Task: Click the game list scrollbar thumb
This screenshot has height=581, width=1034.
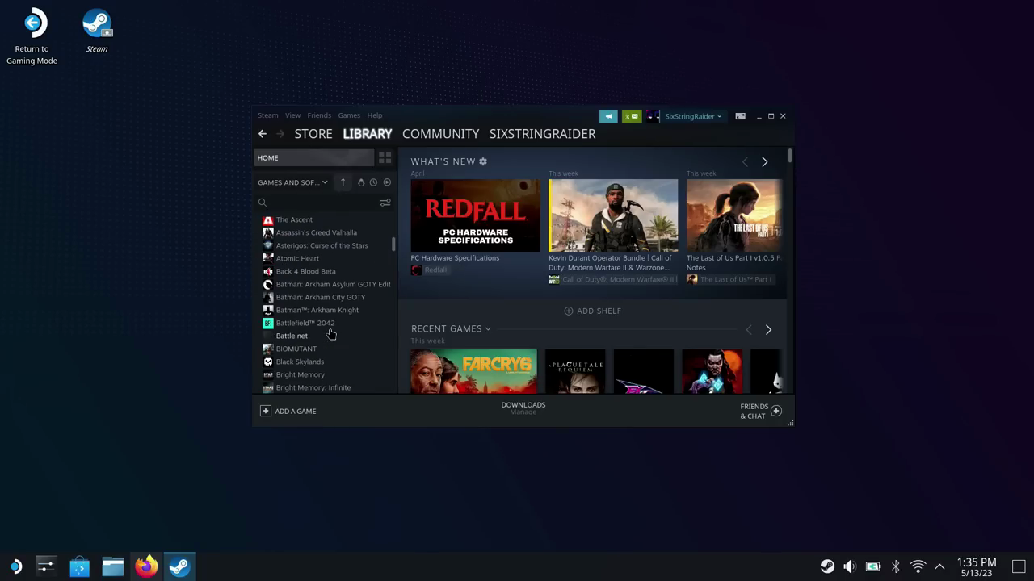Action: [393, 244]
